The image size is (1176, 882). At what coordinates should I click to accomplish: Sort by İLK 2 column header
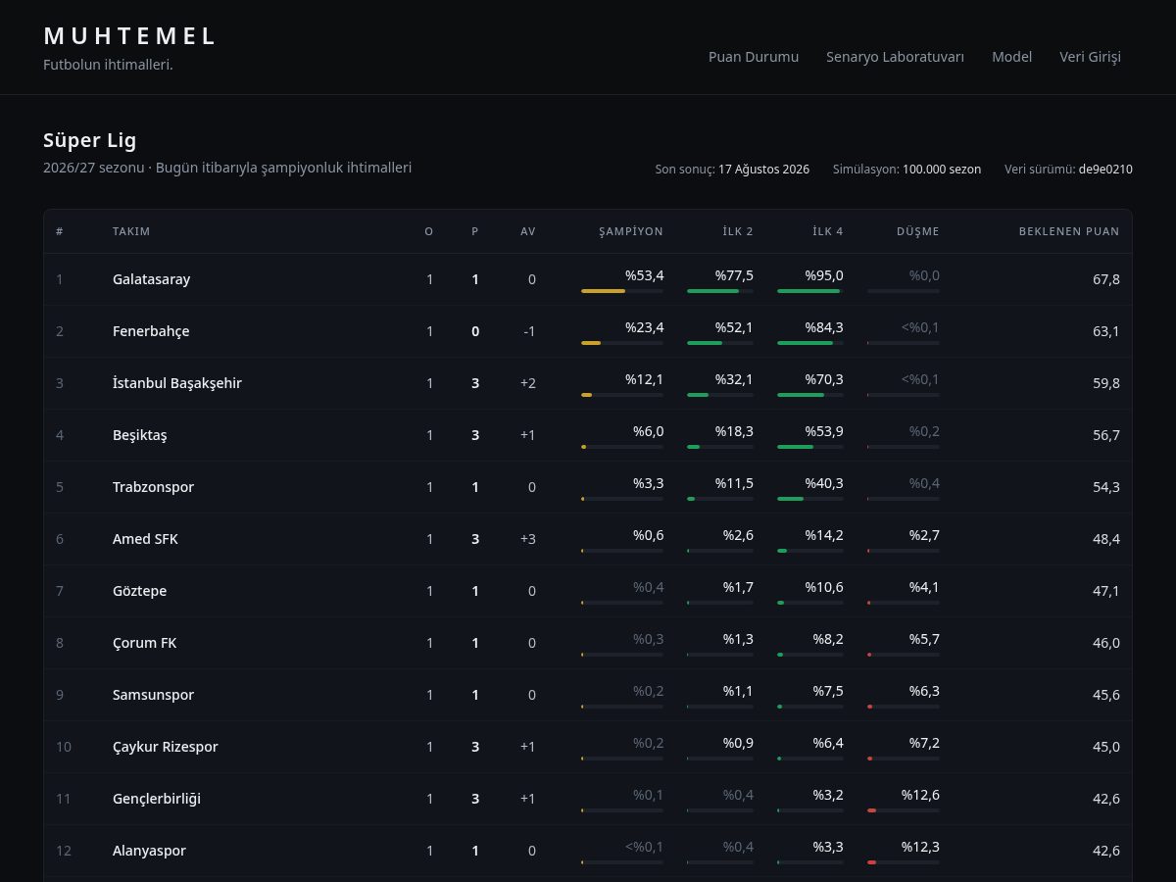[x=738, y=231]
